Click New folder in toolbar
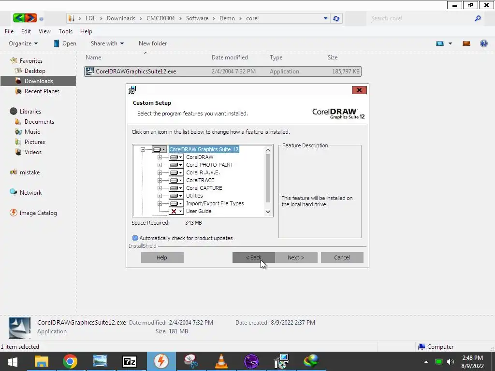Screen dimensions: 495x371 click(153, 43)
